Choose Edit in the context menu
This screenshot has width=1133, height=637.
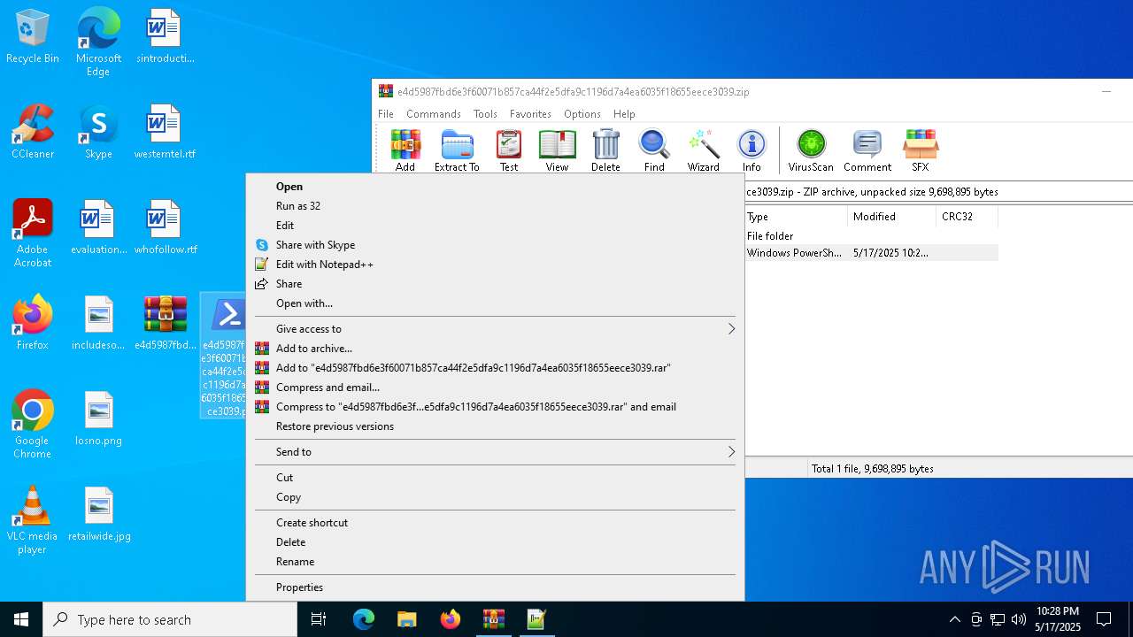[x=495, y=226]
